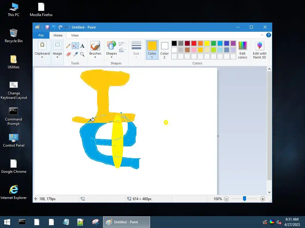The height and width of the screenshot is (228, 305).
Task: Open the shape Outline dropdown
Action: pyautogui.click(x=122, y=44)
